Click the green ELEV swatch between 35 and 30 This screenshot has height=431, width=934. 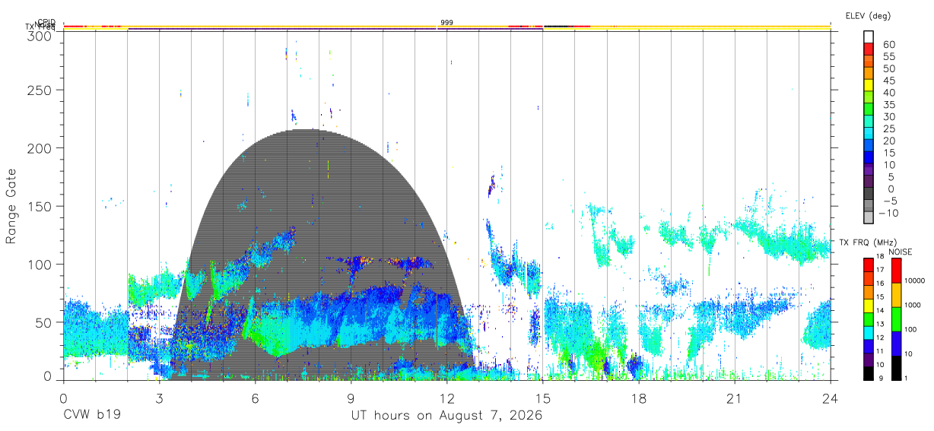[x=868, y=109]
